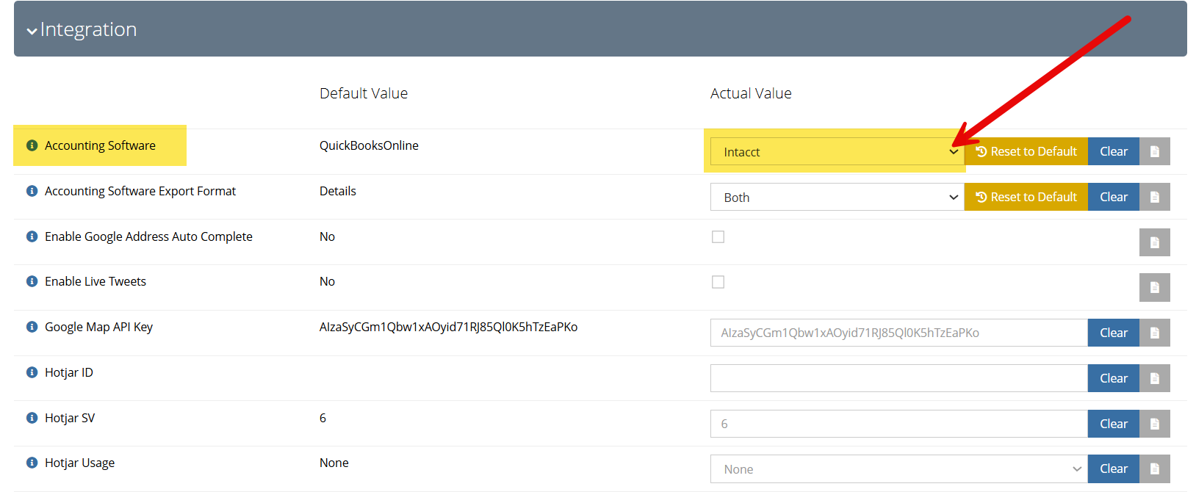The height and width of the screenshot is (492, 1196).
Task: Click document icon in Hotjar ID row
Action: pyautogui.click(x=1155, y=378)
